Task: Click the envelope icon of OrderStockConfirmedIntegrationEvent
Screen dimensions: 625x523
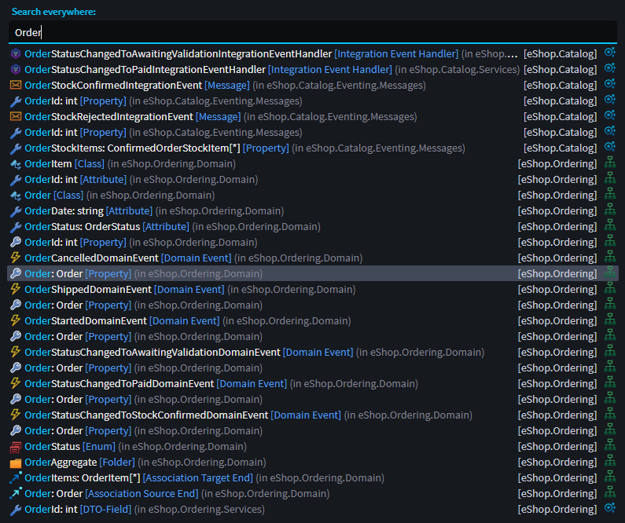Action: (15, 86)
